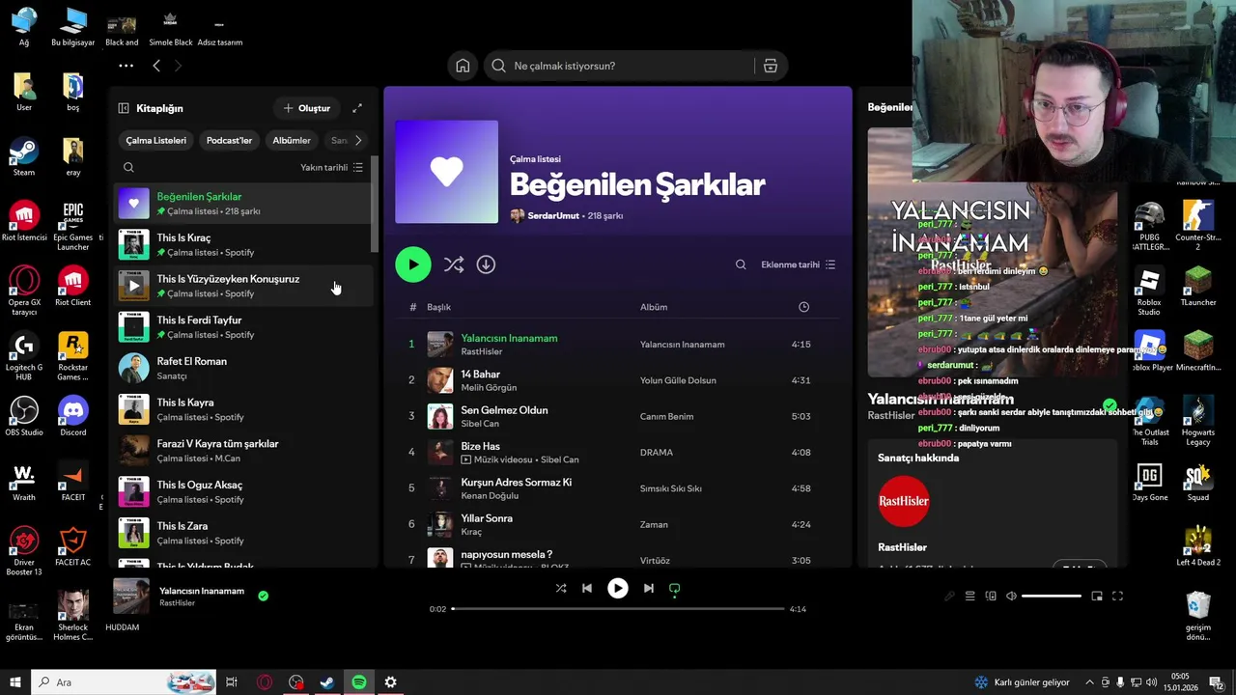Image resolution: width=1236 pixels, height=695 pixels.
Task: Open OBS Studio desktop shortcut
Action: click(24, 416)
